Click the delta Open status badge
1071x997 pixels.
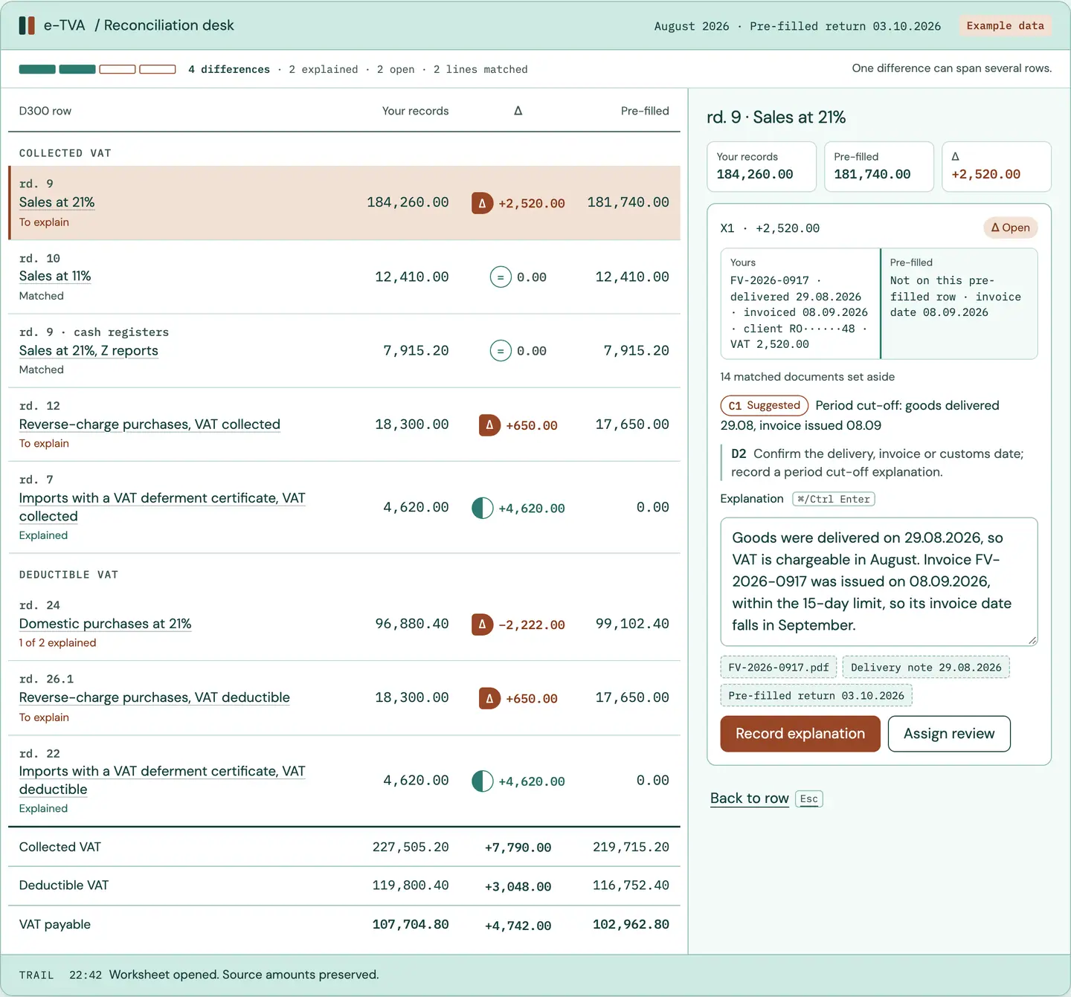click(x=1010, y=228)
